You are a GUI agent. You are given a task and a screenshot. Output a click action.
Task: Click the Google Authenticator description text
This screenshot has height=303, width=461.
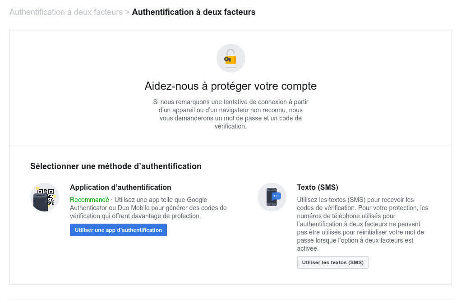point(148,208)
